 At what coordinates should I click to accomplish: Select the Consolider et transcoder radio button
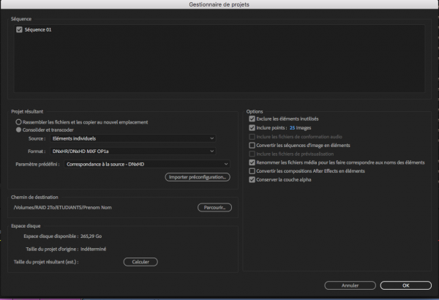(x=18, y=130)
